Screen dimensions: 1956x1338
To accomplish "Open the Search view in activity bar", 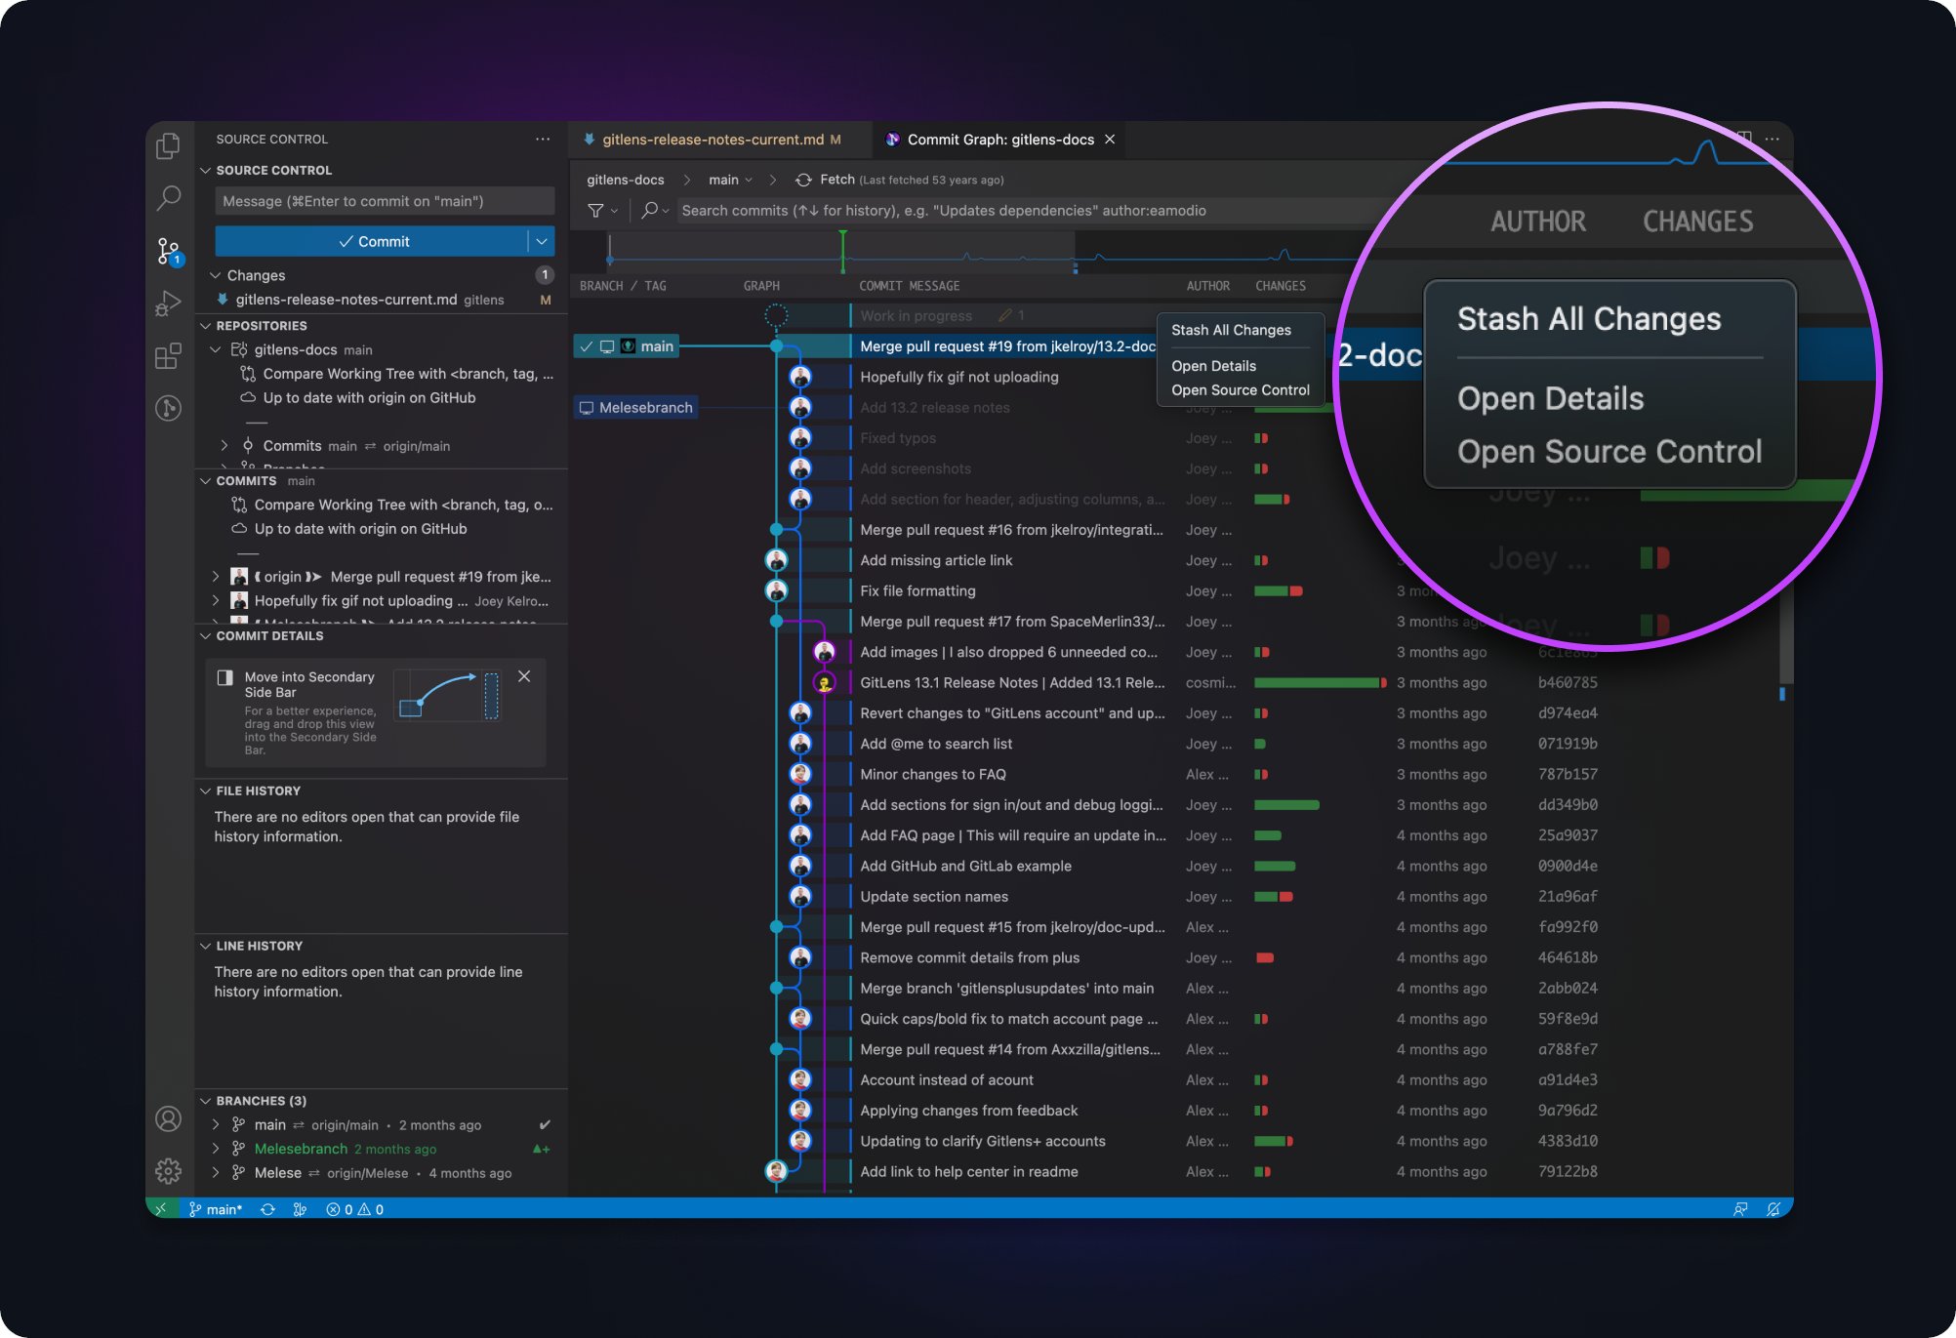I will (x=168, y=198).
